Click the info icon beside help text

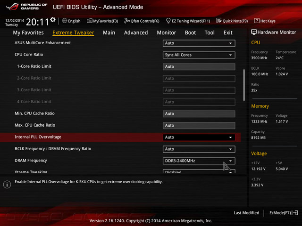pos(7,185)
